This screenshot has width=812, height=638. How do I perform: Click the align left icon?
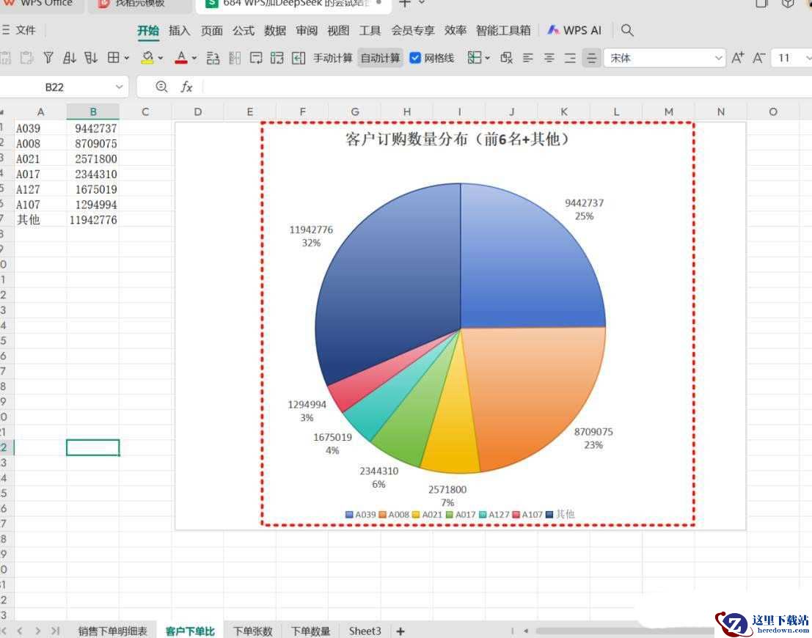(x=527, y=58)
